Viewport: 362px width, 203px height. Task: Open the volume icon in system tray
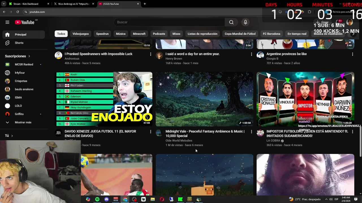tap(331, 199)
